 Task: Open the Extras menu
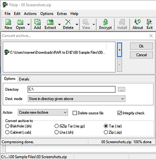[62, 13]
